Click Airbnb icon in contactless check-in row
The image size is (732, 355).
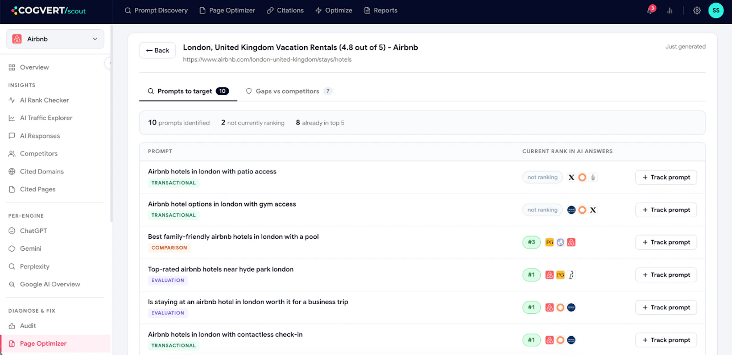[x=549, y=340]
